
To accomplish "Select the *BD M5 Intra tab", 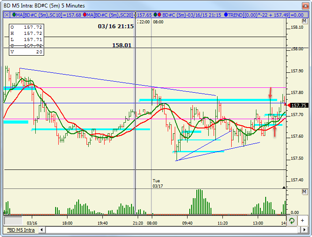I will [21, 230].
